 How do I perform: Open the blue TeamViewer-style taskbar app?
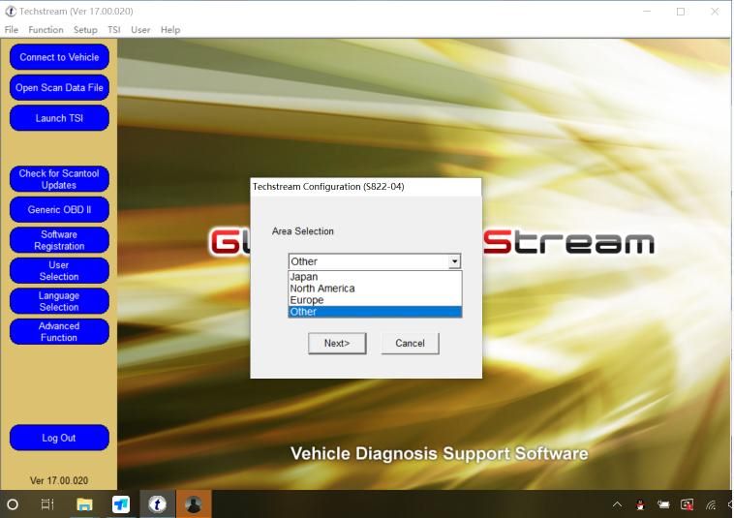point(121,504)
